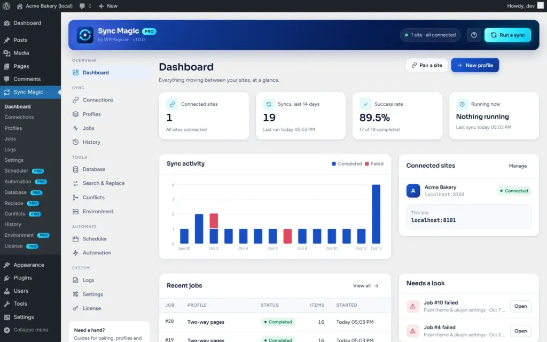The image size is (547, 342).
Task: Click the Automation lightning bolt icon
Action: click(x=75, y=253)
